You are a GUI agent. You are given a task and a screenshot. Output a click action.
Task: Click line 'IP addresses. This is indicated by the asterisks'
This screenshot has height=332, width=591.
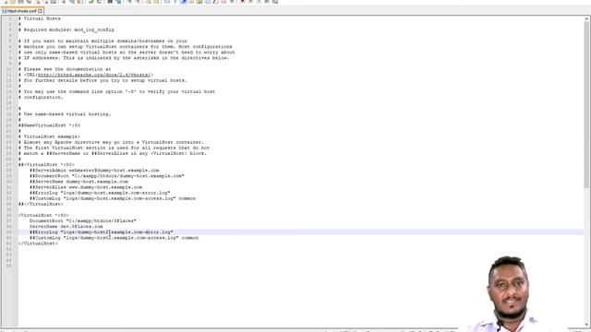coord(124,58)
